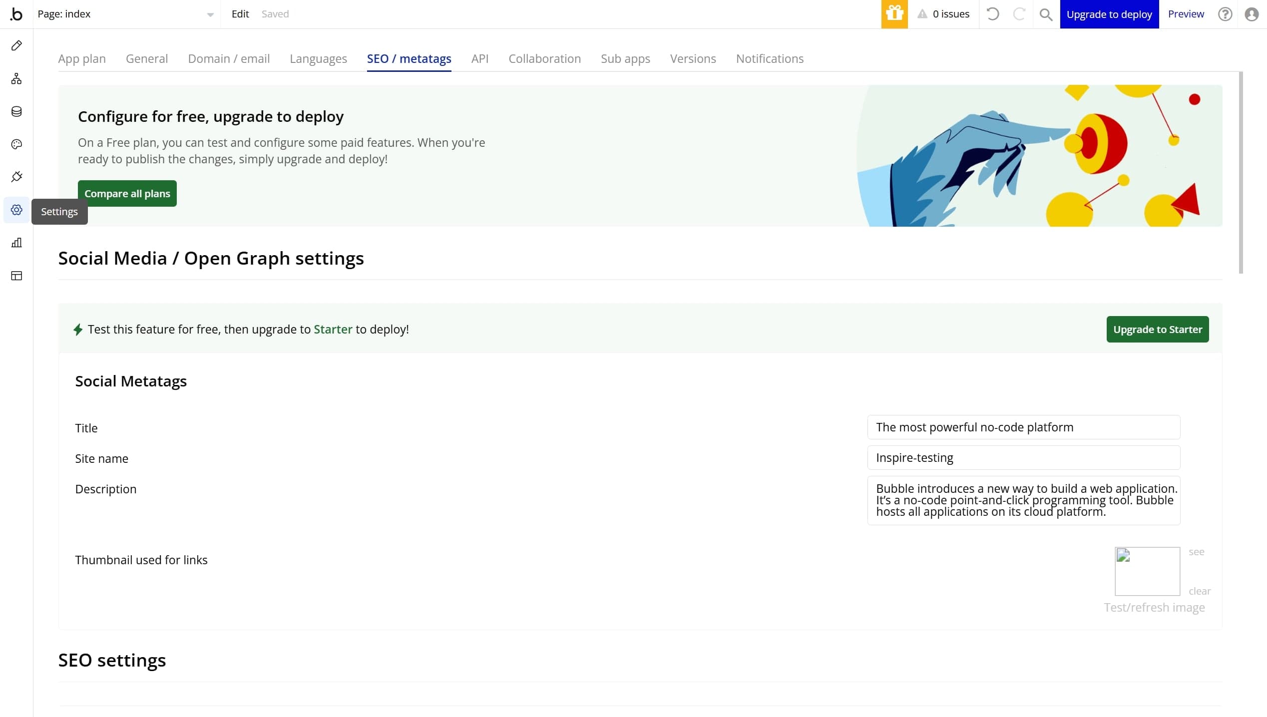The height and width of the screenshot is (717, 1267).
Task: Open the Edit menu
Action: (240, 14)
